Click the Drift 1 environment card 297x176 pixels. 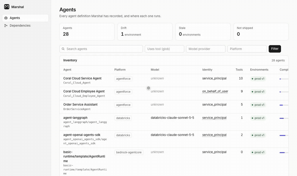pyautogui.click(x=145, y=32)
